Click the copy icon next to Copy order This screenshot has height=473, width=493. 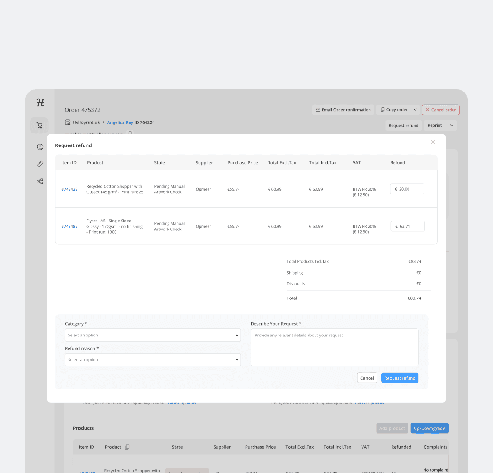383,109
